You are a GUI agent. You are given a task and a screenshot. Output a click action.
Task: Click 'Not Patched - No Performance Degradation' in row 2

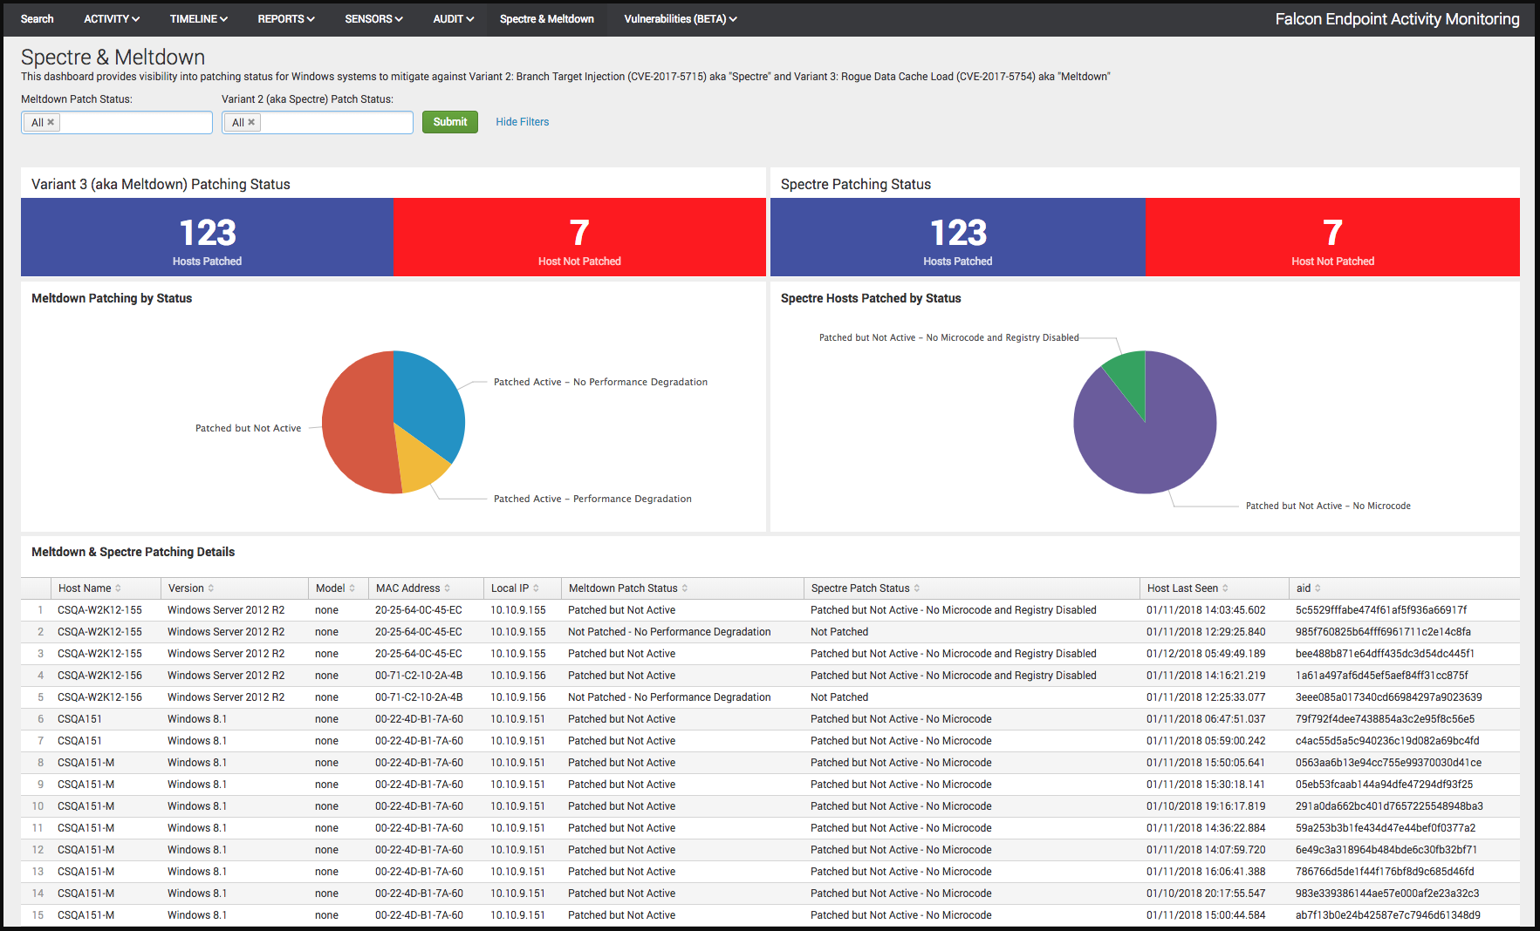[669, 632]
